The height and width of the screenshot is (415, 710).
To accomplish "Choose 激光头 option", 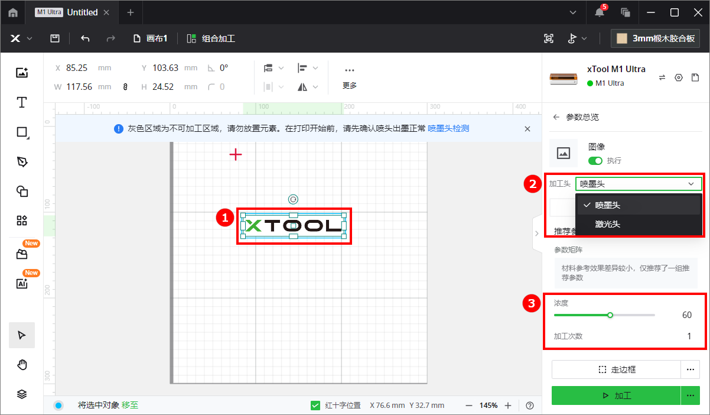I will pyautogui.click(x=639, y=224).
